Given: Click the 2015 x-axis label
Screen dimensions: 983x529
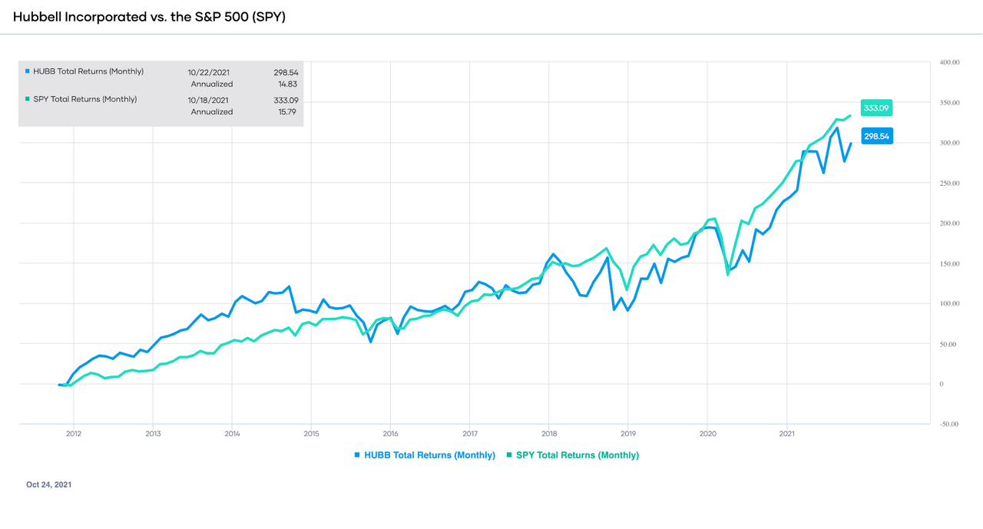Looking at the screenshot, I should tap(311, 434).
